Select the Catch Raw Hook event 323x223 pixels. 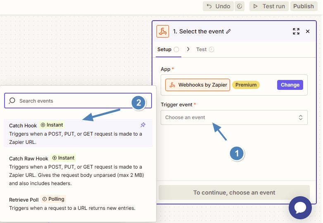coord(78,170)
